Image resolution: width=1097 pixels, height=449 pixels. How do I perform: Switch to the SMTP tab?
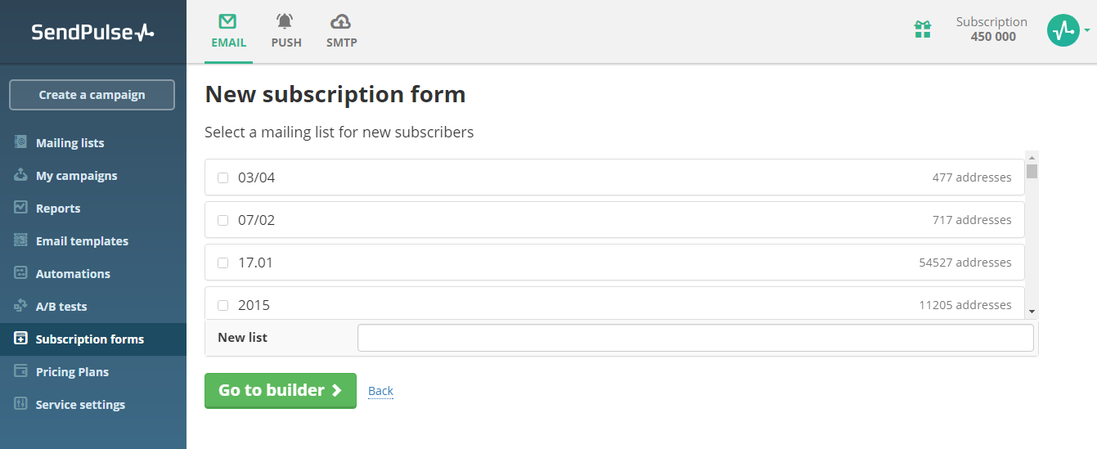(x=341, y=31)
